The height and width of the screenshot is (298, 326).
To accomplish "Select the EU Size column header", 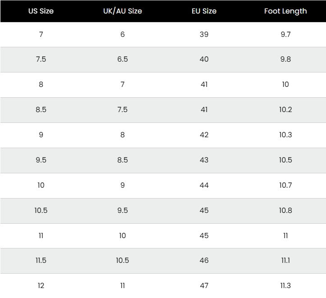I will point(204,11).
